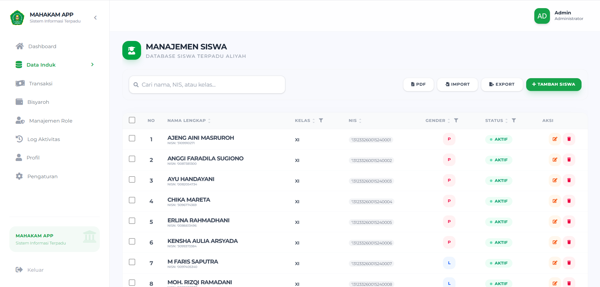Focus the student search input field
This screenshot has width=600, height=287.
click(x=210, y=85)
